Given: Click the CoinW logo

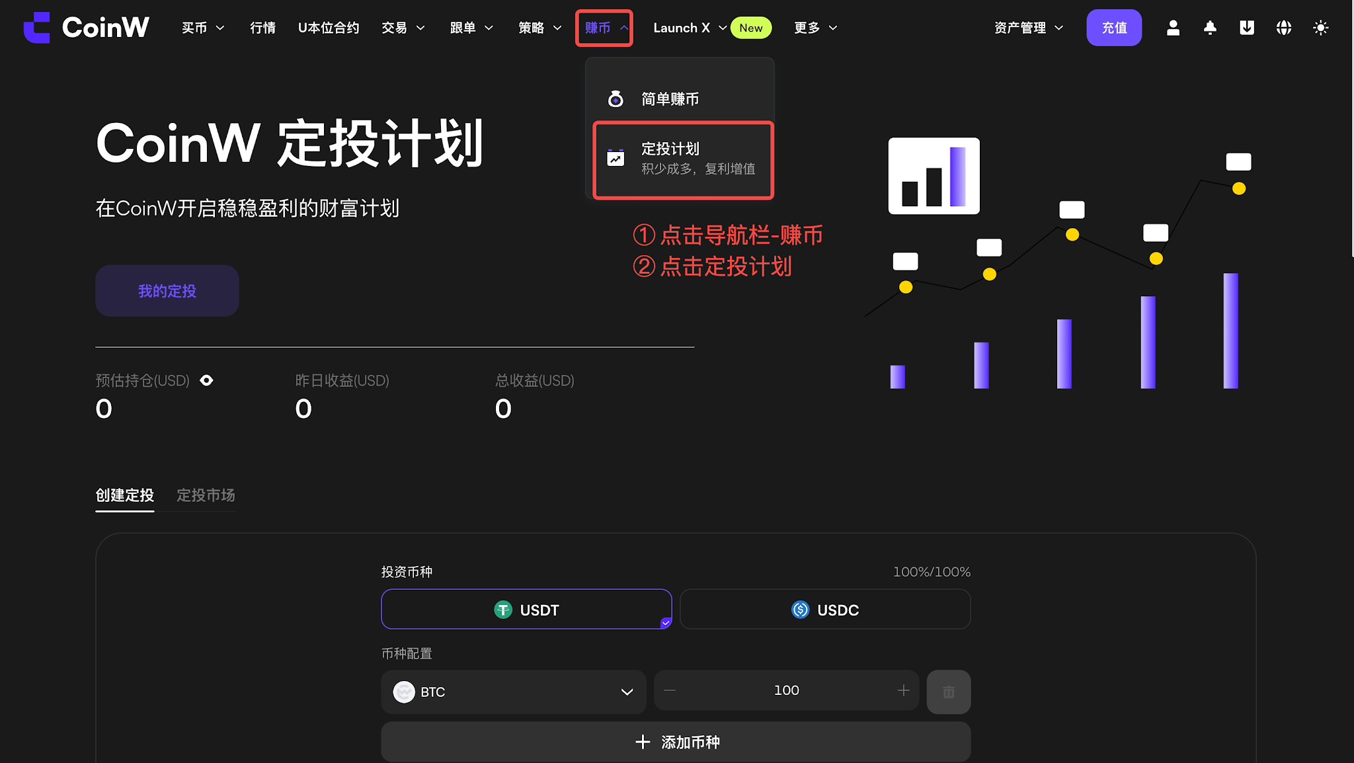Looking at the screenshot, I should tap(86, 28).
